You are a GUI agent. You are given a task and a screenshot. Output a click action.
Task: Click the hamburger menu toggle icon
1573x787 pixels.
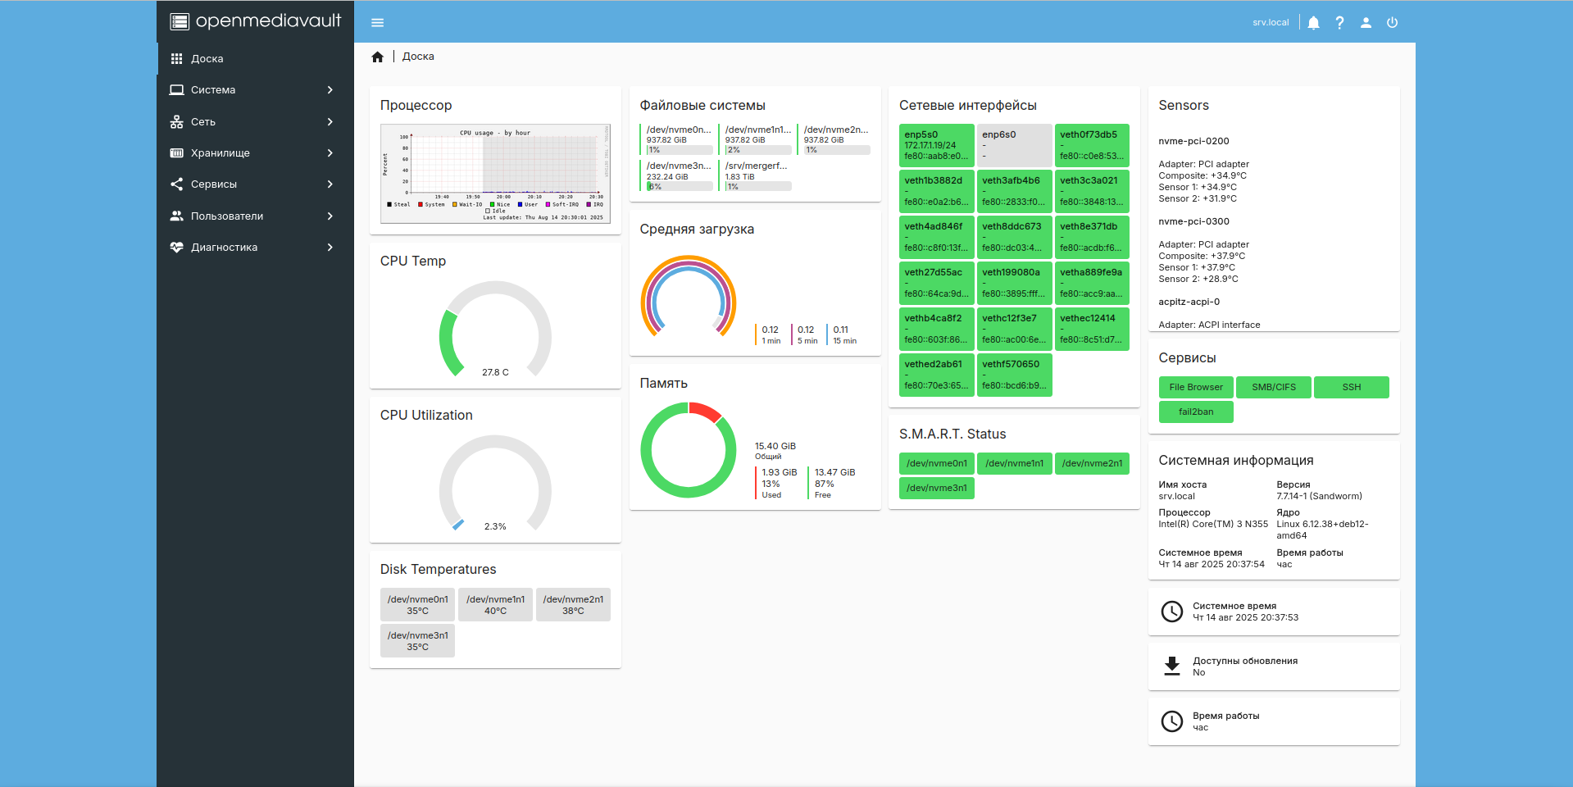coord(377,23)
